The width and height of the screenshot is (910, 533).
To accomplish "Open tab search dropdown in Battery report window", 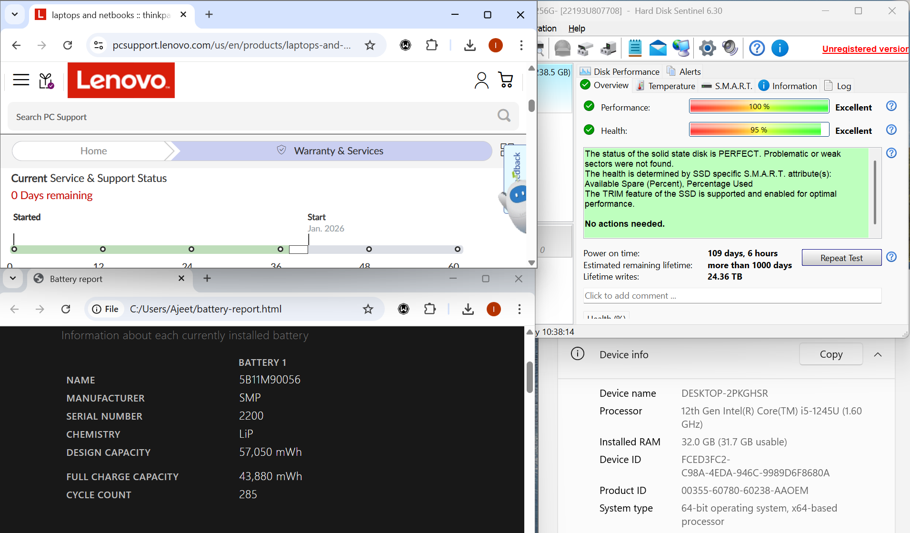I will point(13,279).
